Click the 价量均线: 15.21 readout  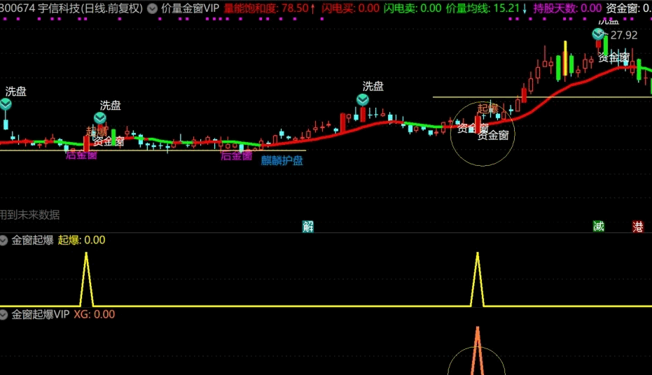click(x=487, y=8)
